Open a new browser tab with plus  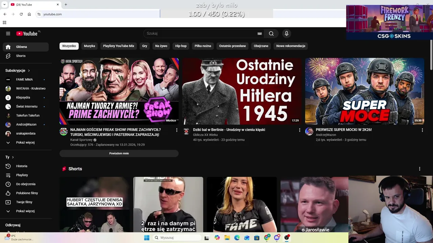tap(66, 4)
